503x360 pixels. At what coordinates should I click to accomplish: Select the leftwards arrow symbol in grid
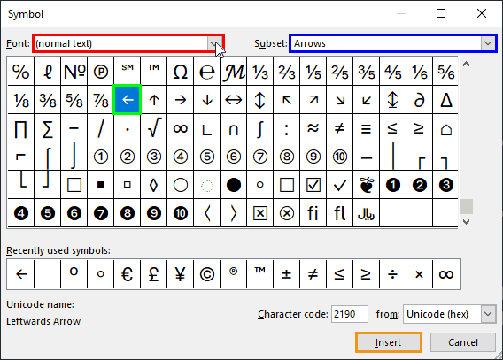pos(128,100)
